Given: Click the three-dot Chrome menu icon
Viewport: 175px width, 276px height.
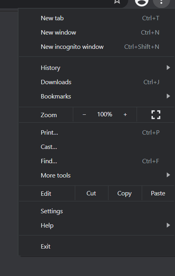Looking at the screenshot, I should 162,2.
